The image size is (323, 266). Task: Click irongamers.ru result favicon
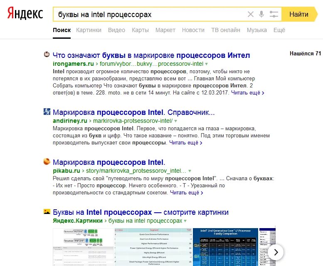click(x=47, y=55)
